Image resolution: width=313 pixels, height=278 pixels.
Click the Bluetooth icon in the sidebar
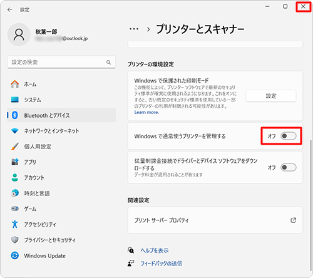(x=15, y=115)
